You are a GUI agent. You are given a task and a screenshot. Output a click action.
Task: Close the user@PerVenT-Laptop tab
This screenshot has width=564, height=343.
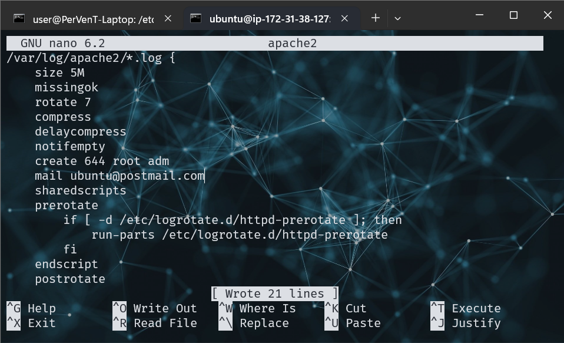coord(168,19)
